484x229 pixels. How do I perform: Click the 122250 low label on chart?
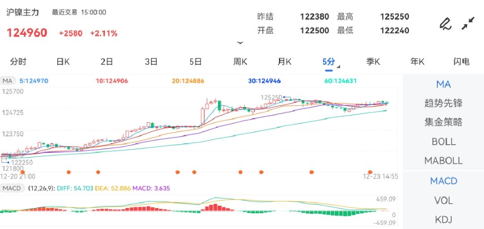click(22, 162)
